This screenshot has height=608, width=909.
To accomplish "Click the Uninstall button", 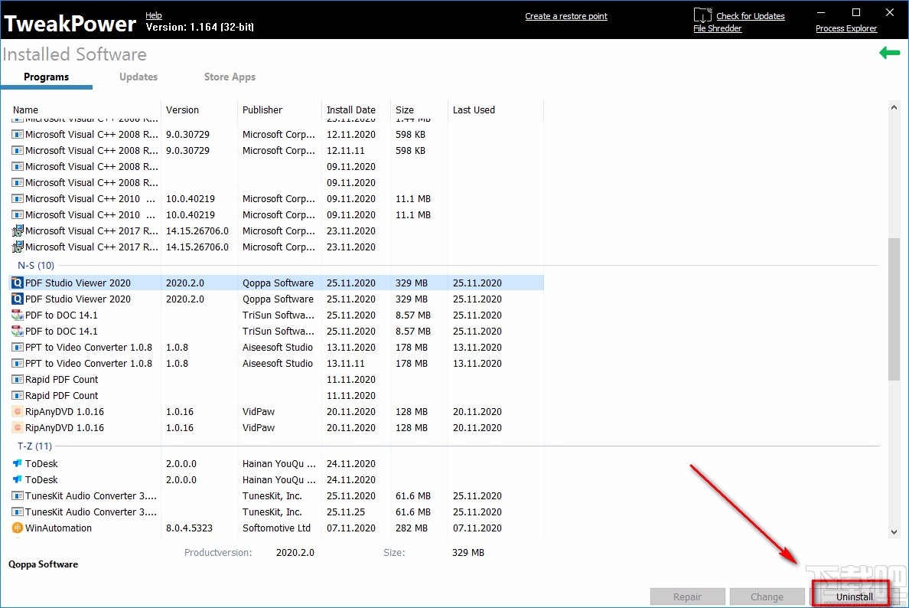I will (x=854, y=597).
